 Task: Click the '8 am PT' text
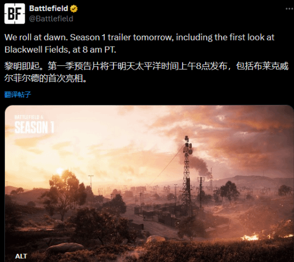point(99,50)
